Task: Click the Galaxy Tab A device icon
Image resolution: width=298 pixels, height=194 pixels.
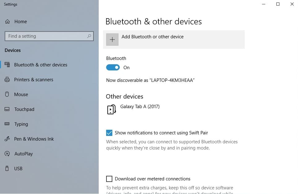Action: (x=111, y=109)
